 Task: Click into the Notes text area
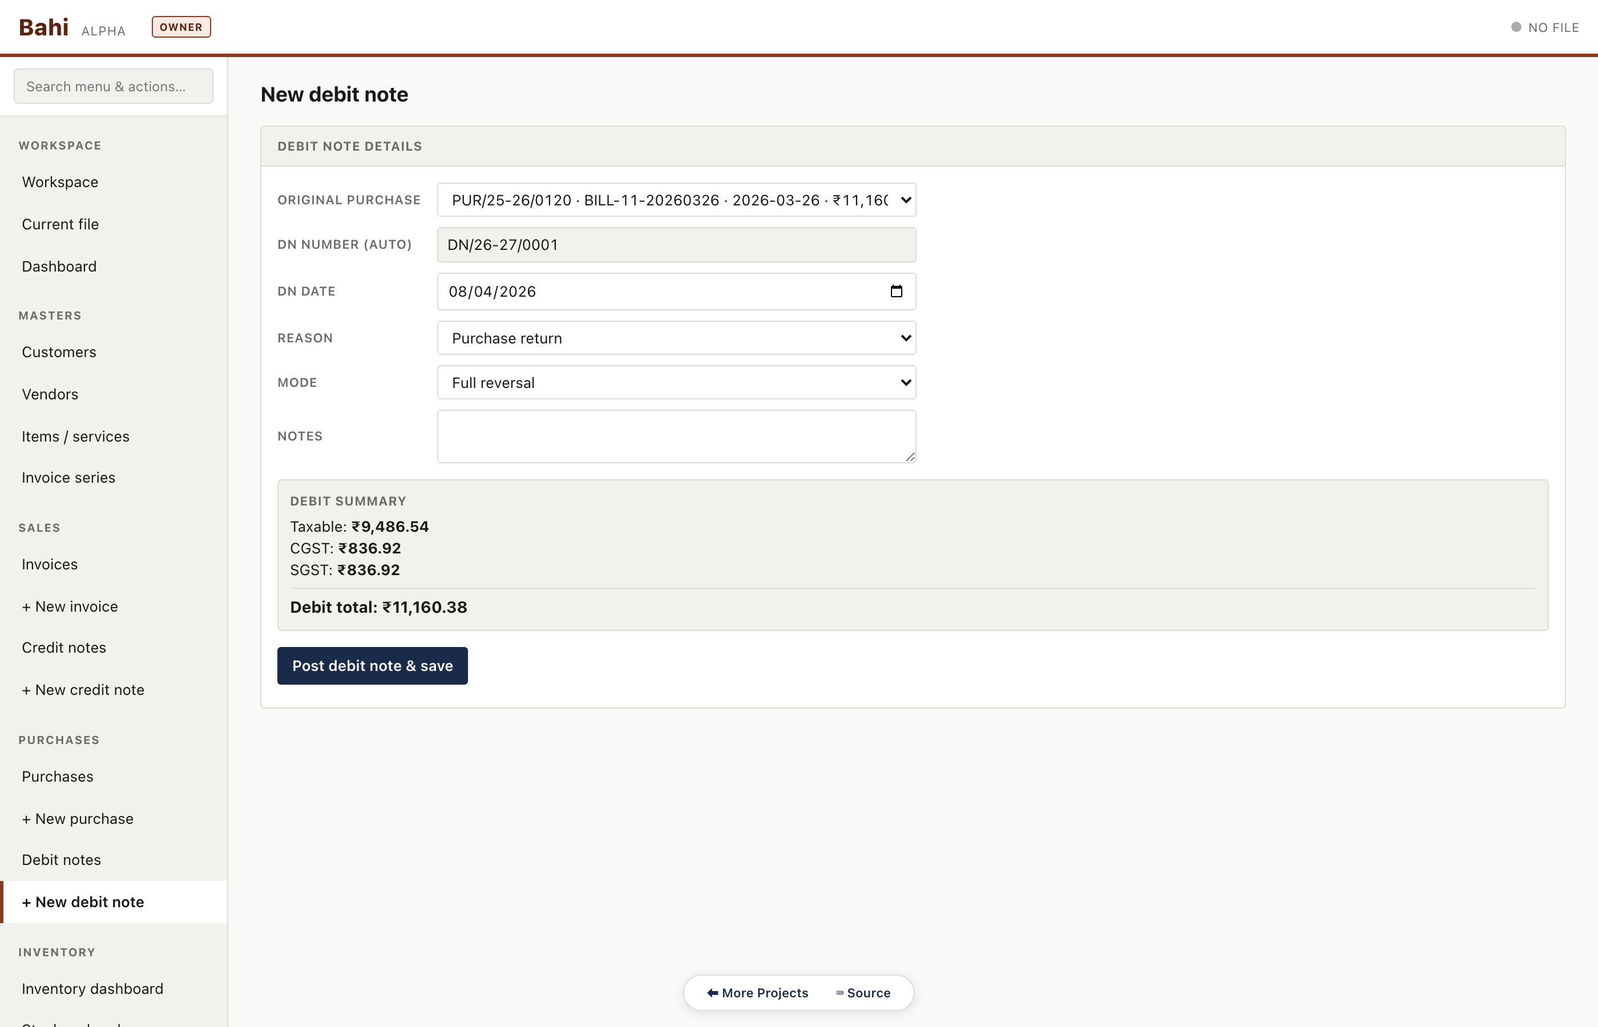point(676,436)
